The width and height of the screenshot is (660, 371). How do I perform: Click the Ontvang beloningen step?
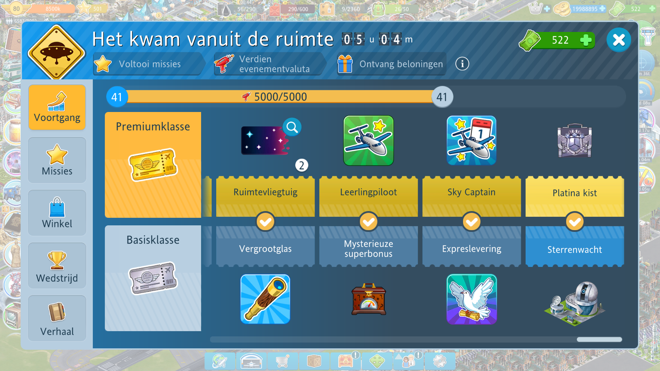coord(391,64)
